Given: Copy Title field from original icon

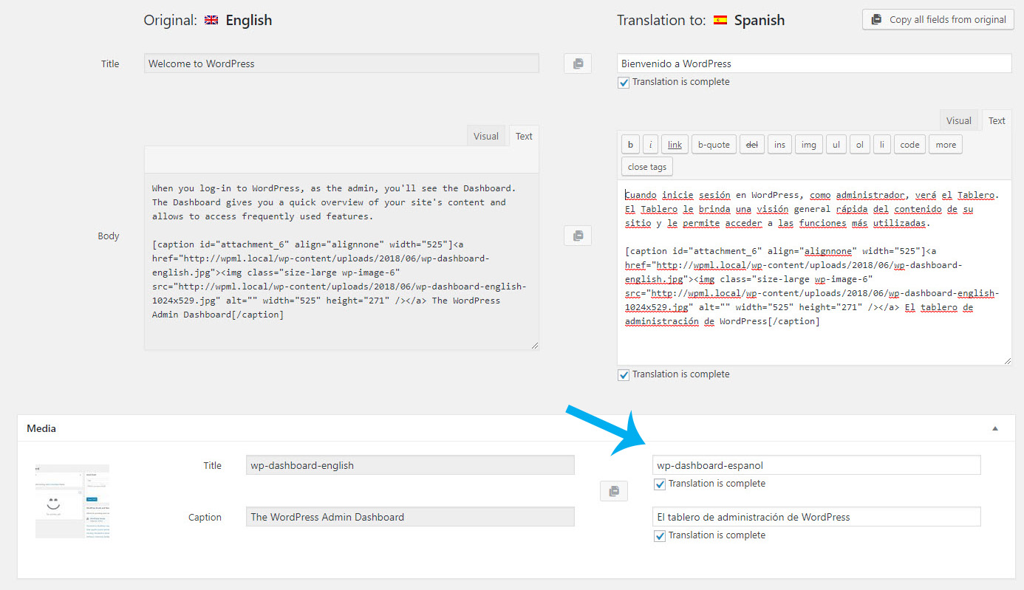Looking at the screenshot, I should [578, 64].
